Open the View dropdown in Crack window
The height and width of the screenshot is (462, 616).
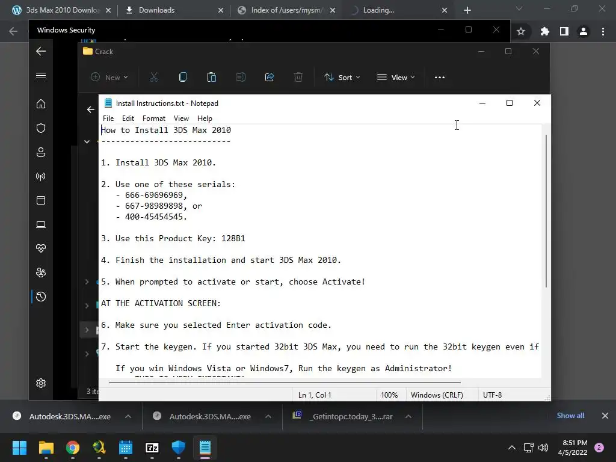click(x=396, y=78)
